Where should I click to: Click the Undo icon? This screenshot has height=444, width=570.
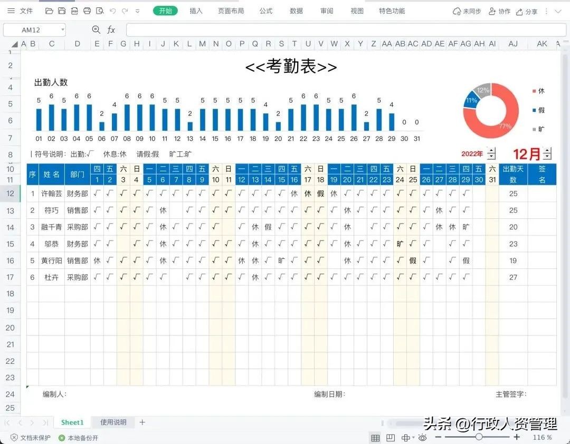pyautogui.click(x=113, y=11)
